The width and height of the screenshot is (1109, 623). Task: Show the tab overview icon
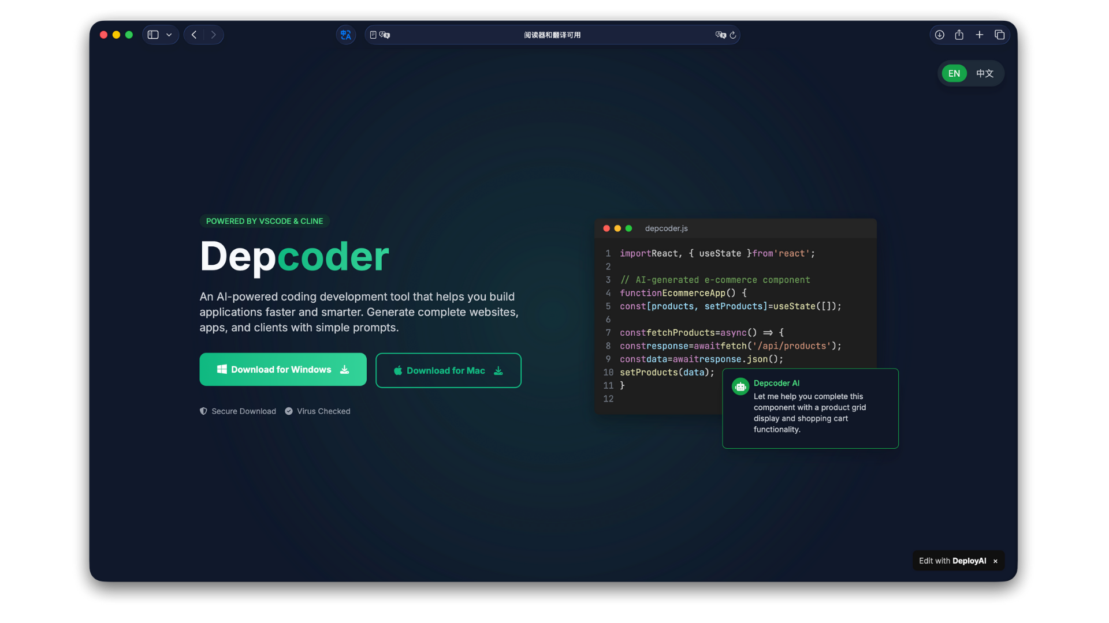point(999,35)
